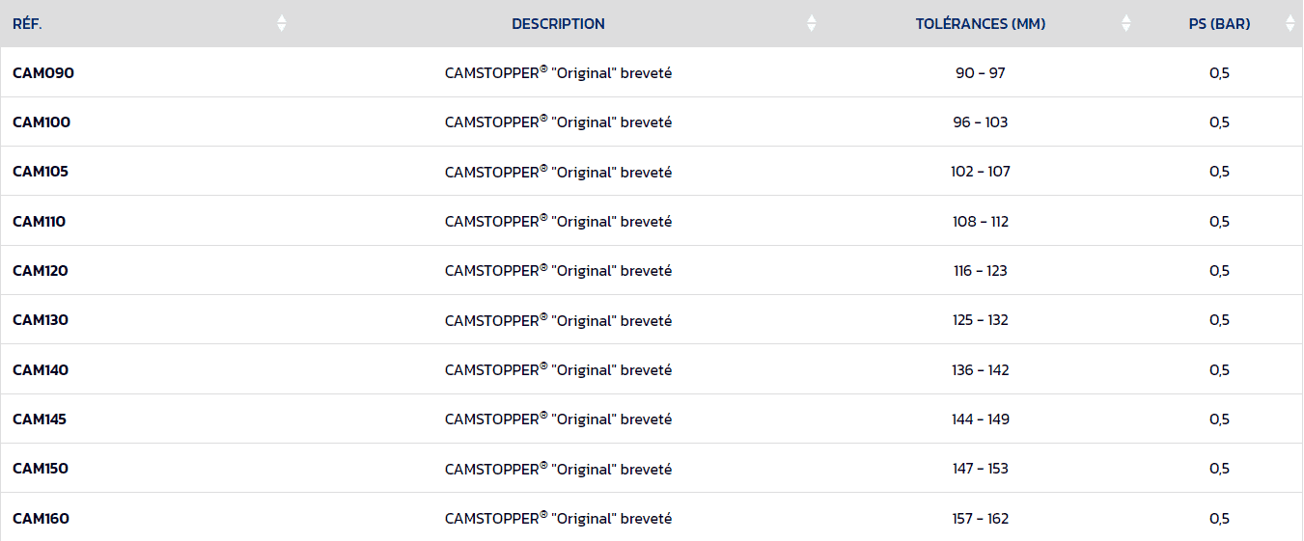Click the CAM150 reference

click(x=41, y=469)
